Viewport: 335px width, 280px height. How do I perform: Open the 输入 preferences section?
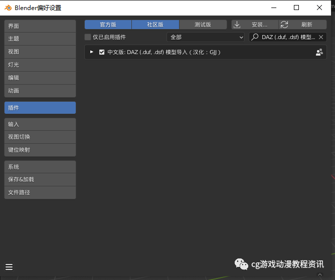click(x=40, y=124)
